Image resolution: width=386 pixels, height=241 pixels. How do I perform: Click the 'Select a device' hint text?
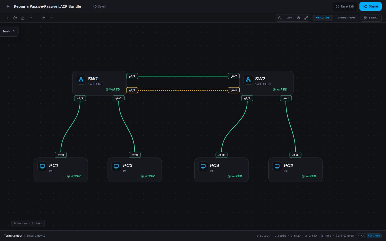pyautogui.click(x=36, y=236)
